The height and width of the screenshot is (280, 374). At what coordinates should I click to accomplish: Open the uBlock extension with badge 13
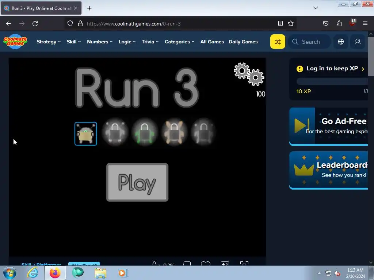[x=352, y=23]
